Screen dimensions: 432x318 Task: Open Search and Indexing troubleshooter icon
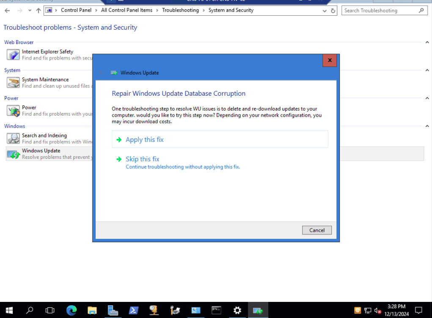point(13,138)
